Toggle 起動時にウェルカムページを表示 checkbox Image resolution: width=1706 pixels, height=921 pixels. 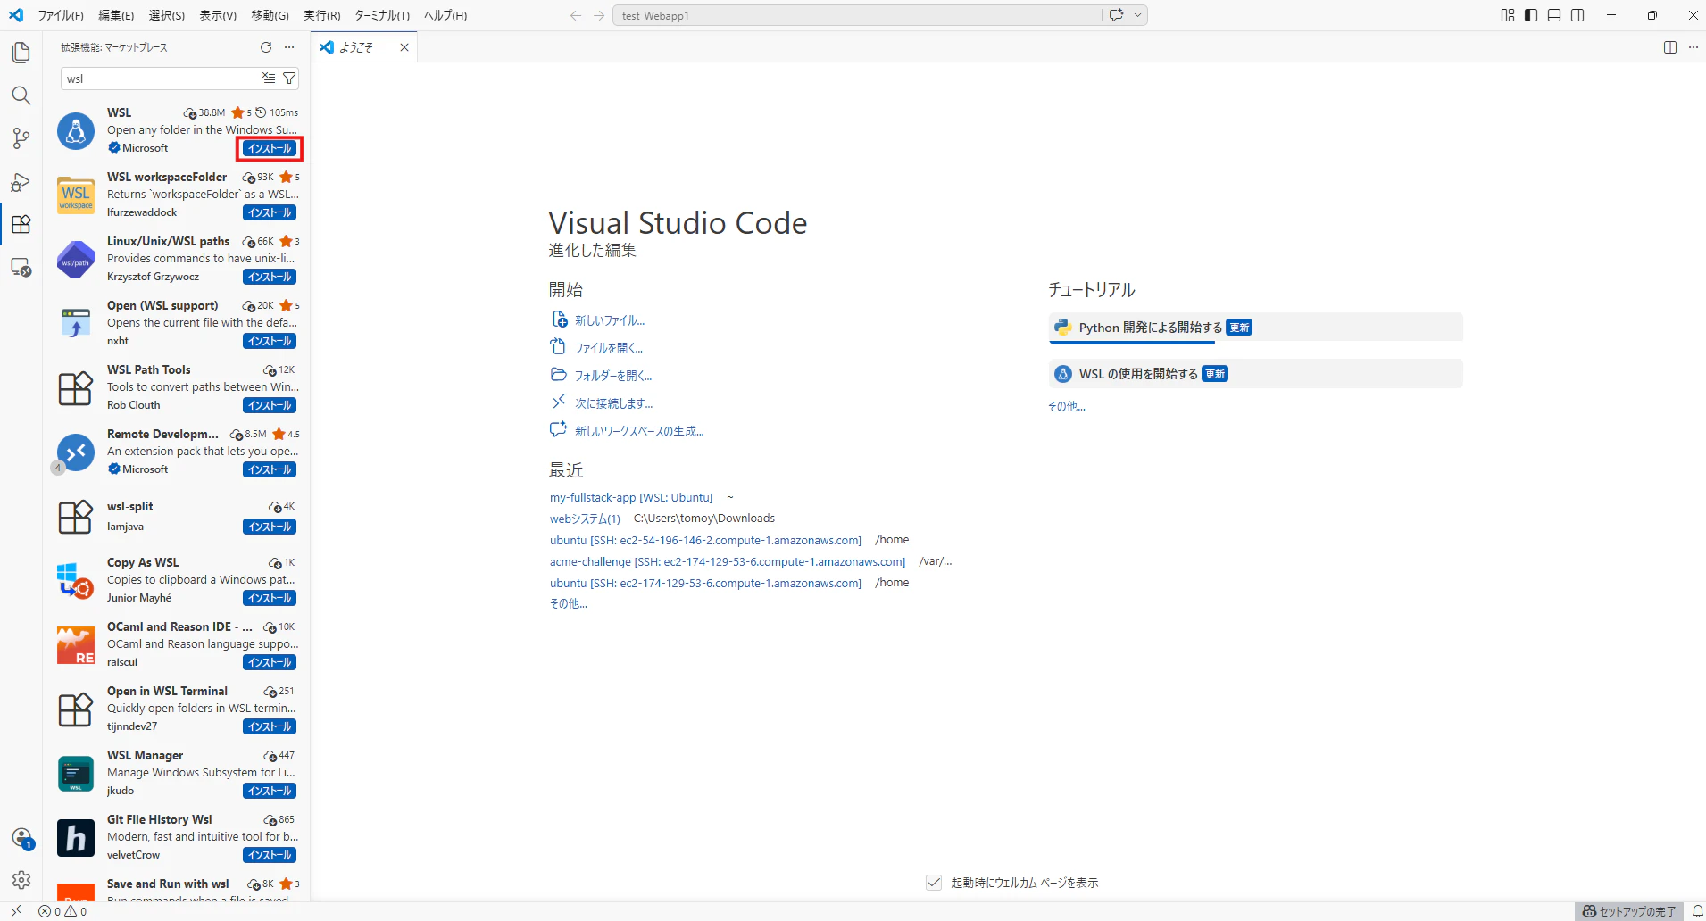[x=934, y=883]
